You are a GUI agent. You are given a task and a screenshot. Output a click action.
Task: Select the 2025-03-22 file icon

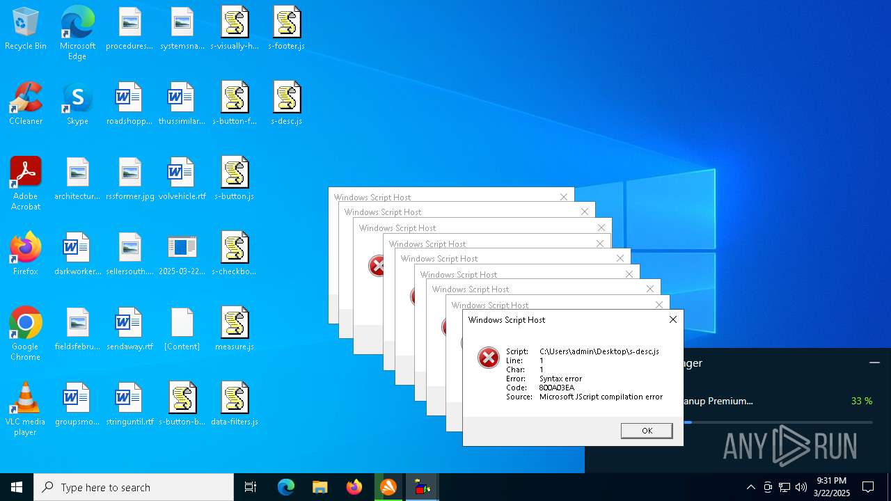(182, 254)
